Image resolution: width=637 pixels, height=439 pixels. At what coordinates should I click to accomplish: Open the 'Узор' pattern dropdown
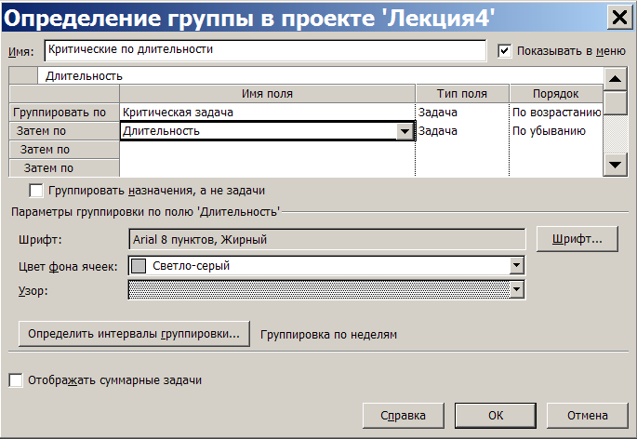(516, 290)
